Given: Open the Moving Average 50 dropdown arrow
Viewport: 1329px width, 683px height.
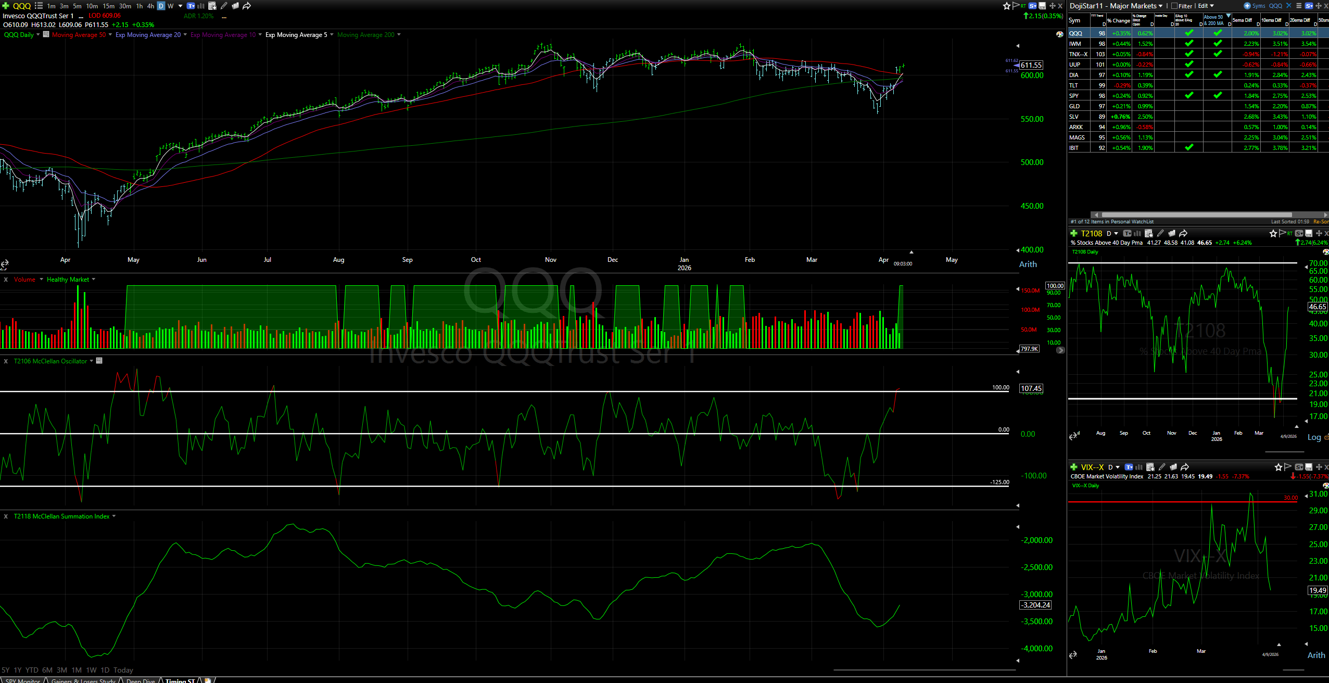Looking at the screenshot, I should (x=110, y=35).
